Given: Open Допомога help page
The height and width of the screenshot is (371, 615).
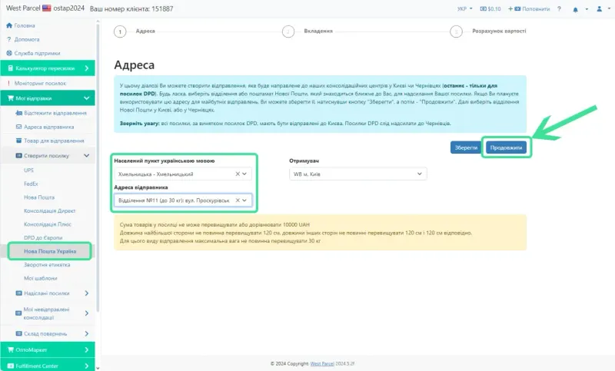Looking at the screenshot, I should (x=23, y=39).
